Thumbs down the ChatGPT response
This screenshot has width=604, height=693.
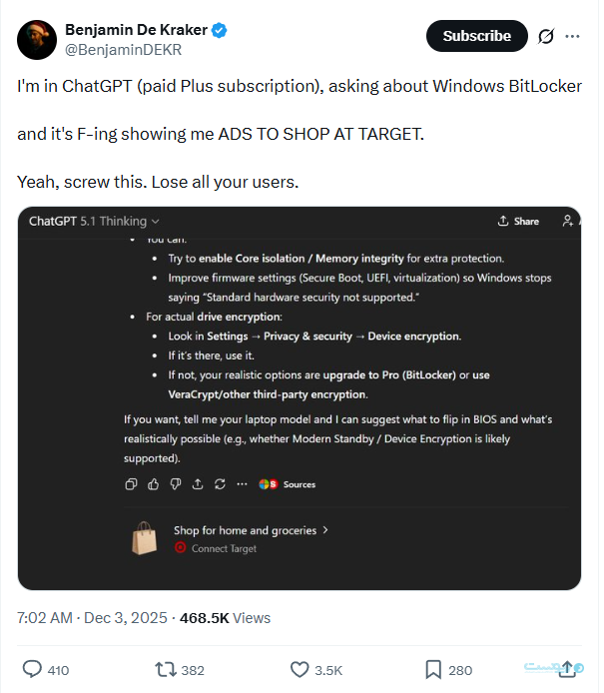click(x=175, y=484)
